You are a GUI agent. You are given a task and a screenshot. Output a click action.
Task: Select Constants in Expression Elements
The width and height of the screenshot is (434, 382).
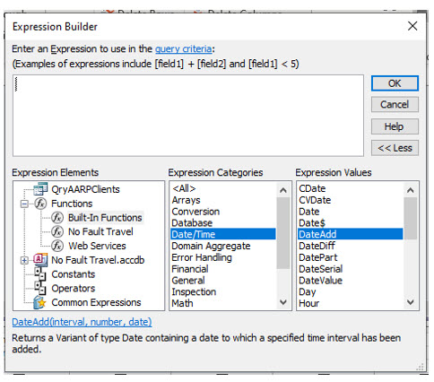coord(74,274)
